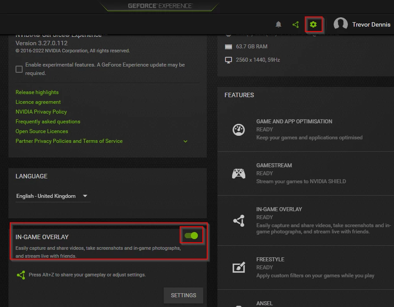Select ANSEL feature title
Screen dimensions: 394x307
264,303
